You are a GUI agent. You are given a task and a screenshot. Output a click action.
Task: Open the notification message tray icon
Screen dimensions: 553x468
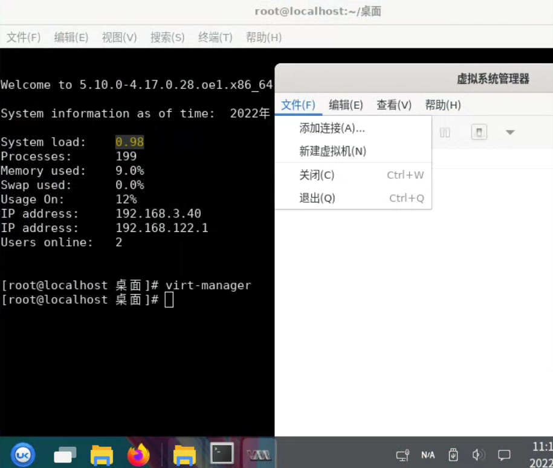[x=503, y=455]
